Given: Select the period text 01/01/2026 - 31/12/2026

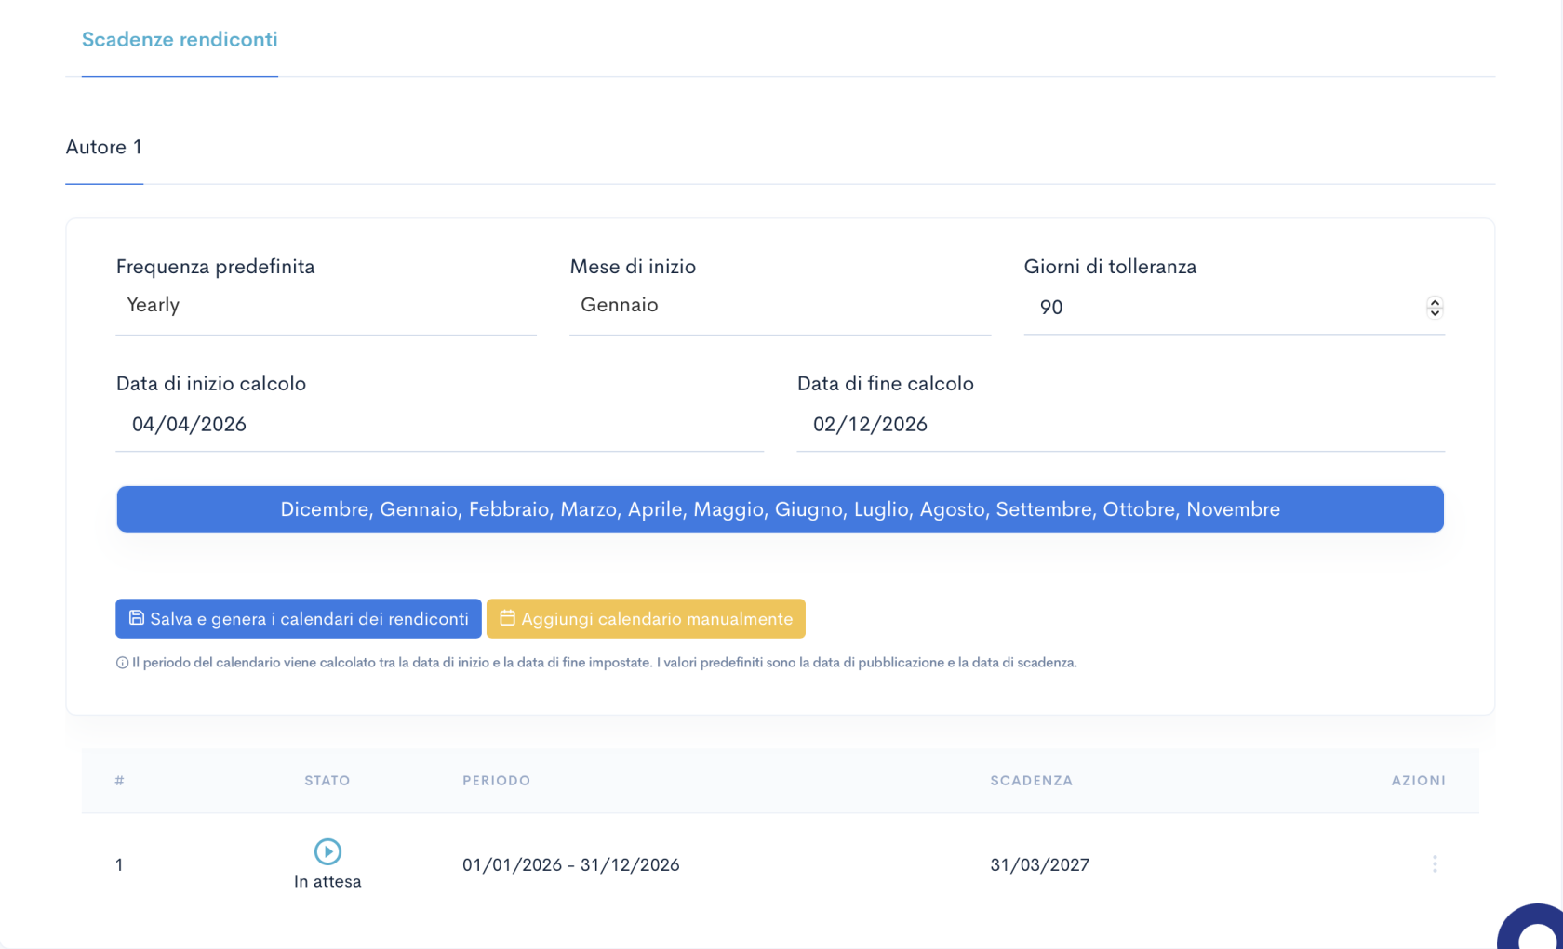Looking at the screenshot, I should click(571, 865).
